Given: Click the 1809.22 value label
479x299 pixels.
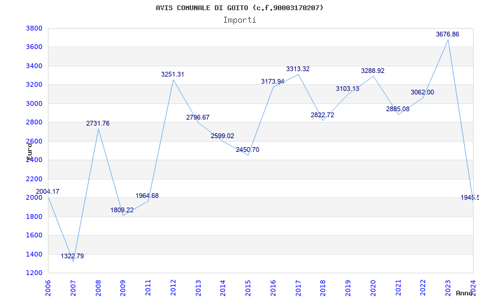Looking at the screenshot, I should pyautogui.click(x=122, y=210).
